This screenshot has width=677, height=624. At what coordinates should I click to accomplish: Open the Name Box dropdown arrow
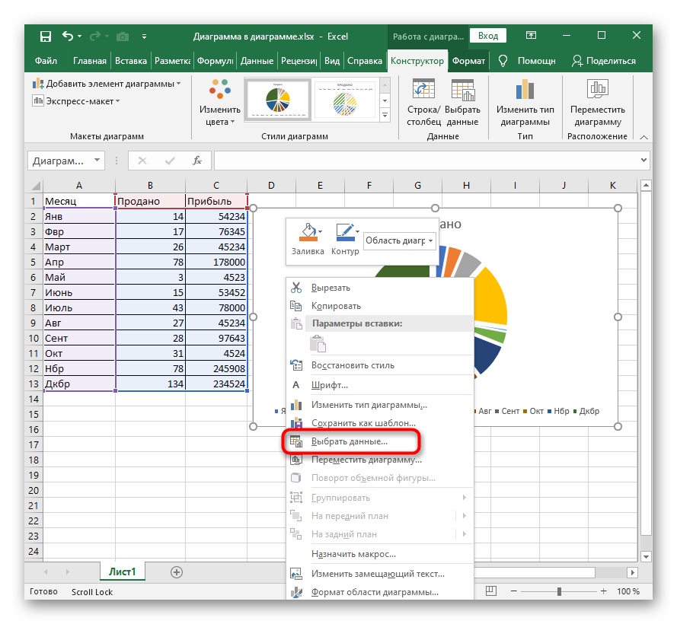tap(97, 161)
